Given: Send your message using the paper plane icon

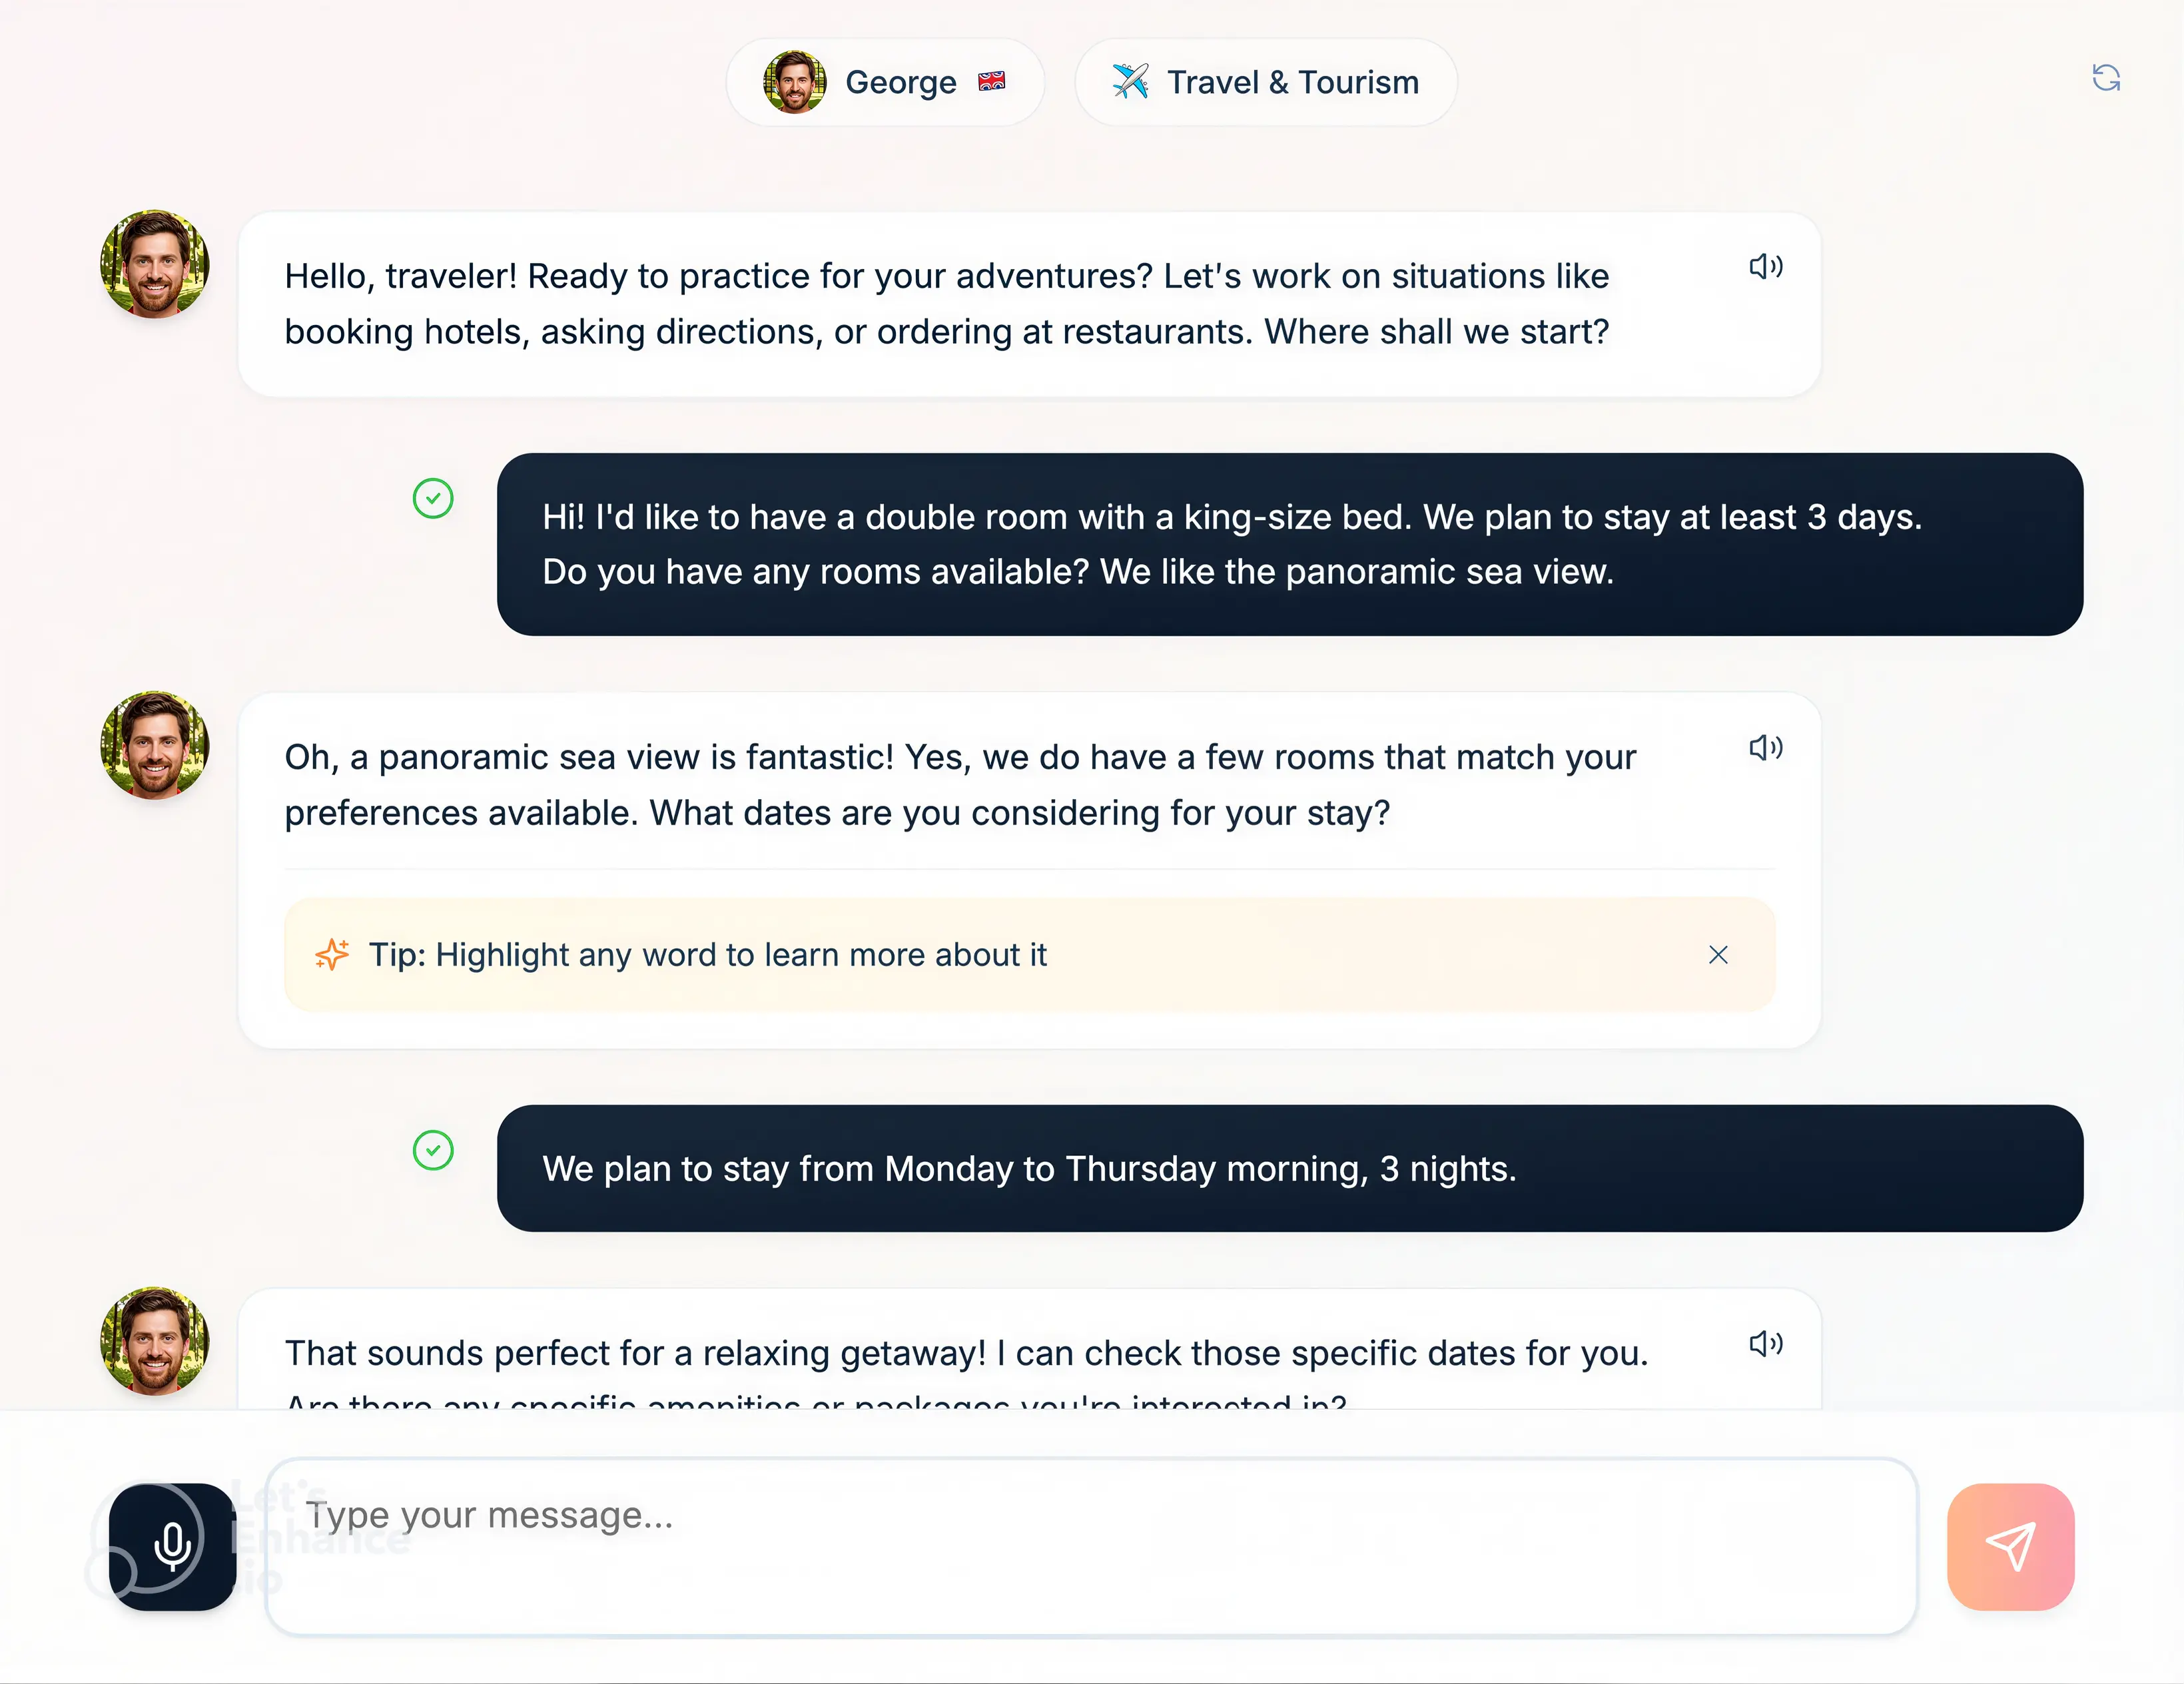Looking at the screenshot, I should click(2011, 1545).
